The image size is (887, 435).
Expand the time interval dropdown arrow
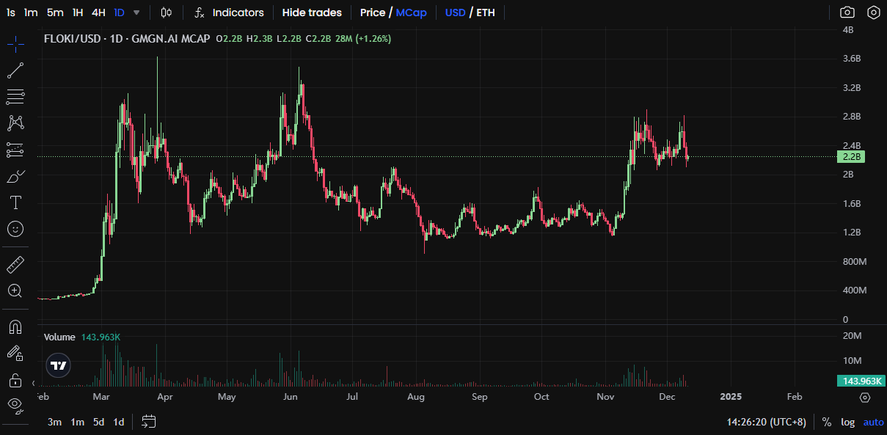tap(136, 12)
